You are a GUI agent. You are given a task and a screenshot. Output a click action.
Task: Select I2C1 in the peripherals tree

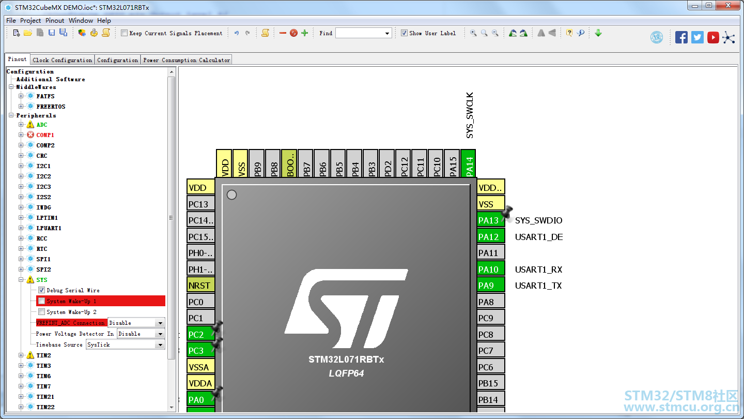pyautogui.click(x=43, y=166)
